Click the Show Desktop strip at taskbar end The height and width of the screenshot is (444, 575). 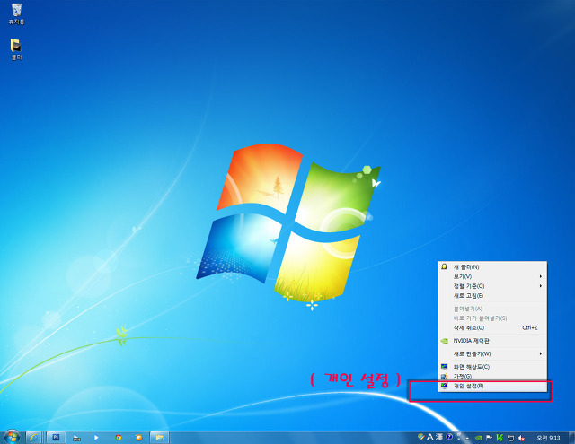point(571,438)
